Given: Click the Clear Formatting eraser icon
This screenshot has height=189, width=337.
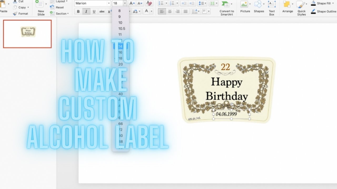Looking at the screenshot, I should (x=149, y=3).
